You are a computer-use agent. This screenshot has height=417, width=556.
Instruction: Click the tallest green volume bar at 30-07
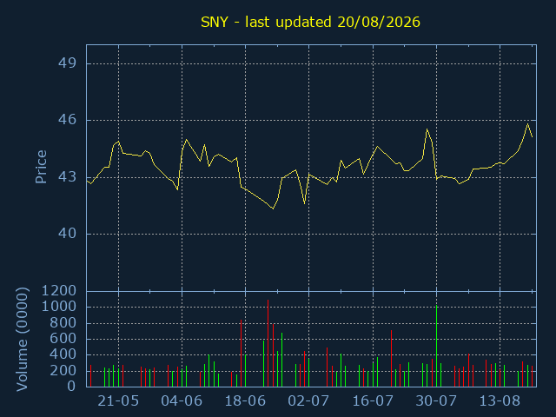pos(436,346)
